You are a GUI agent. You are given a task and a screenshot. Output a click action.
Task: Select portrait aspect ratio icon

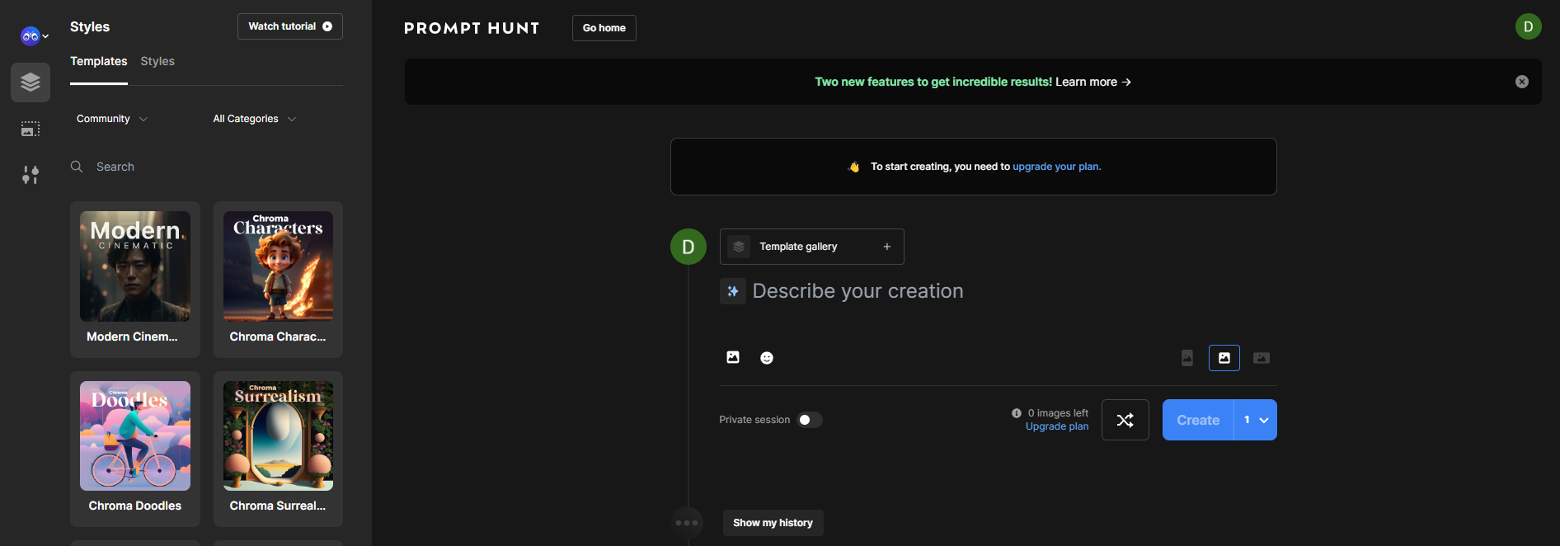point(1187,358)
